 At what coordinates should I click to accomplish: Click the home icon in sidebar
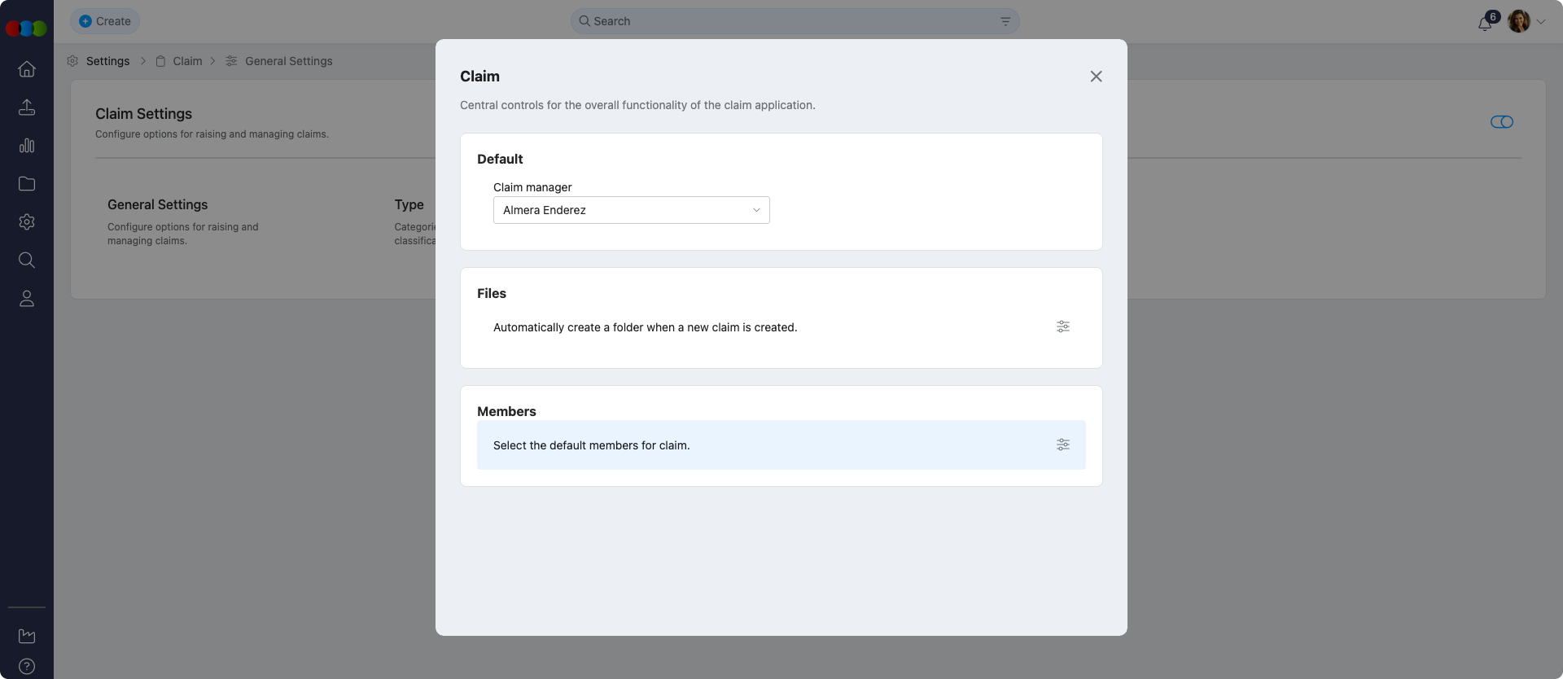[x=27, y=69]
